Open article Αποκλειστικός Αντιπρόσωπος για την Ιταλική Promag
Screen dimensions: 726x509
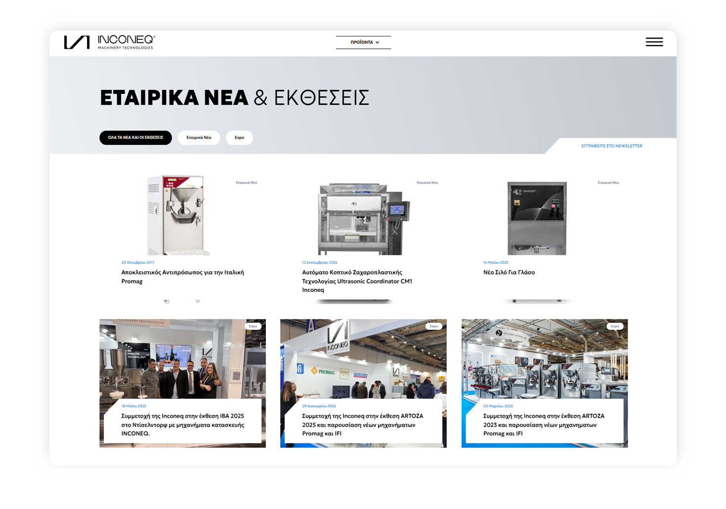(x=182, y=277)
